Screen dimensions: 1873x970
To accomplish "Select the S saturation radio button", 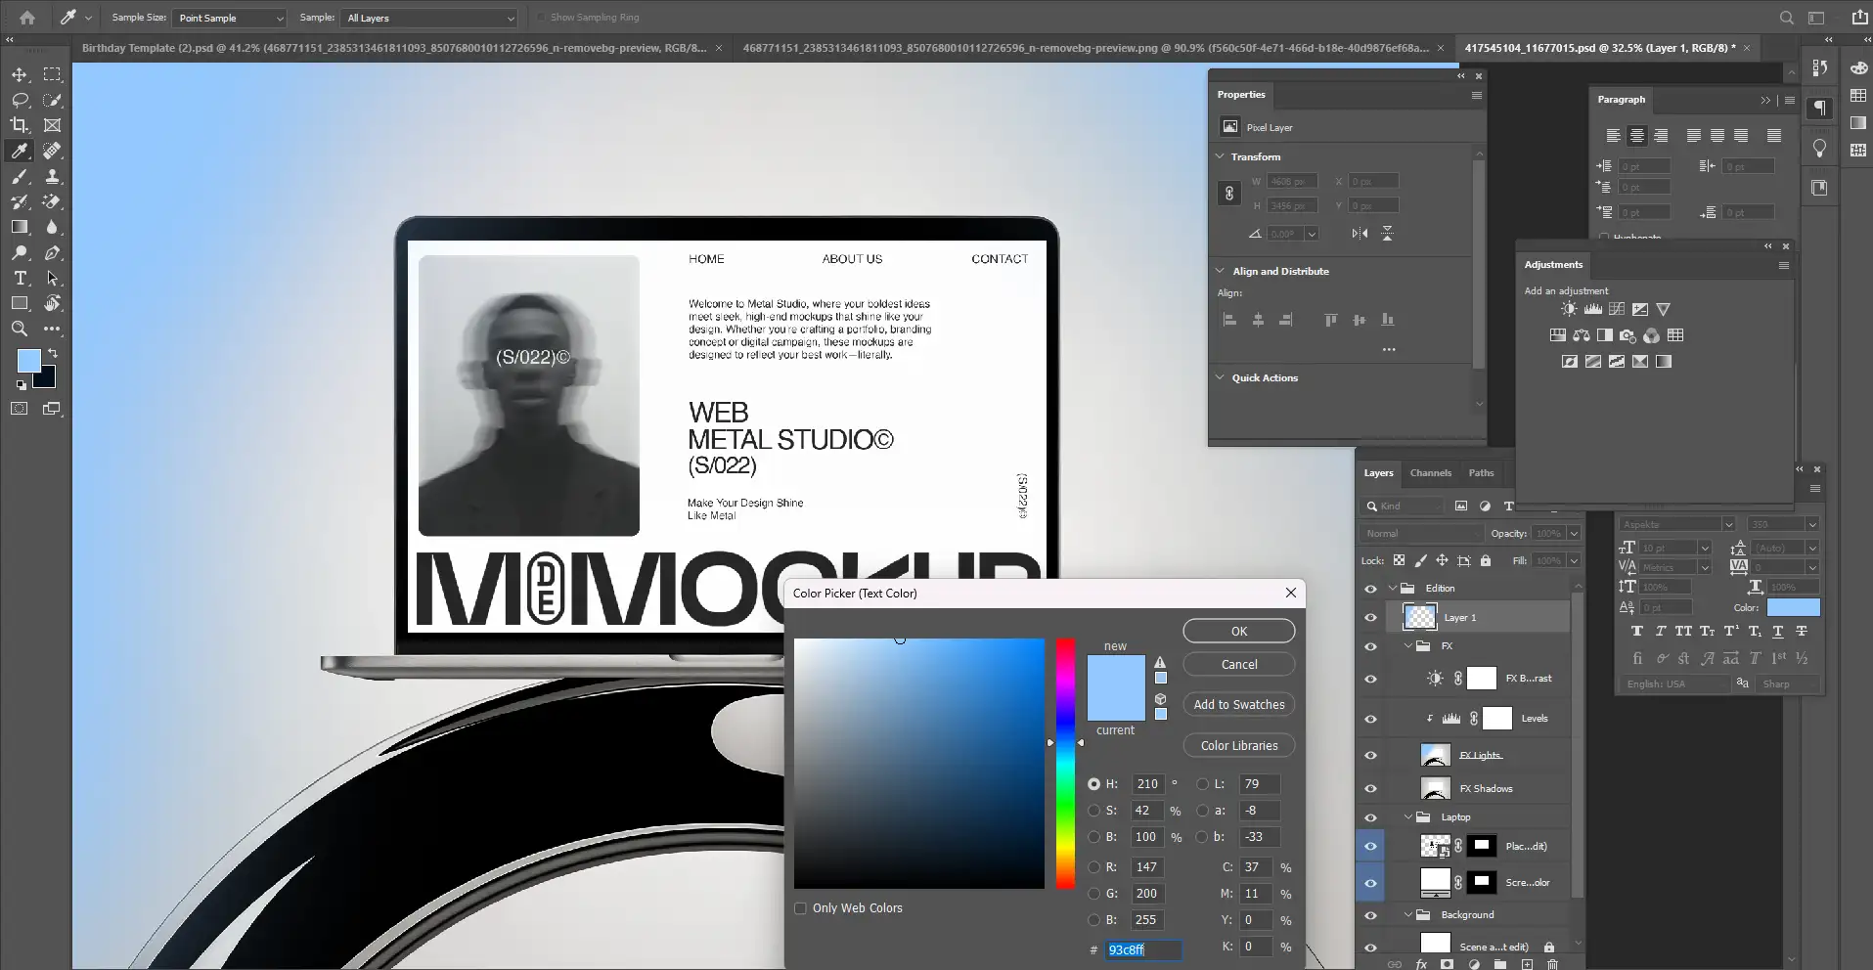I will (x=1094, y=811).
